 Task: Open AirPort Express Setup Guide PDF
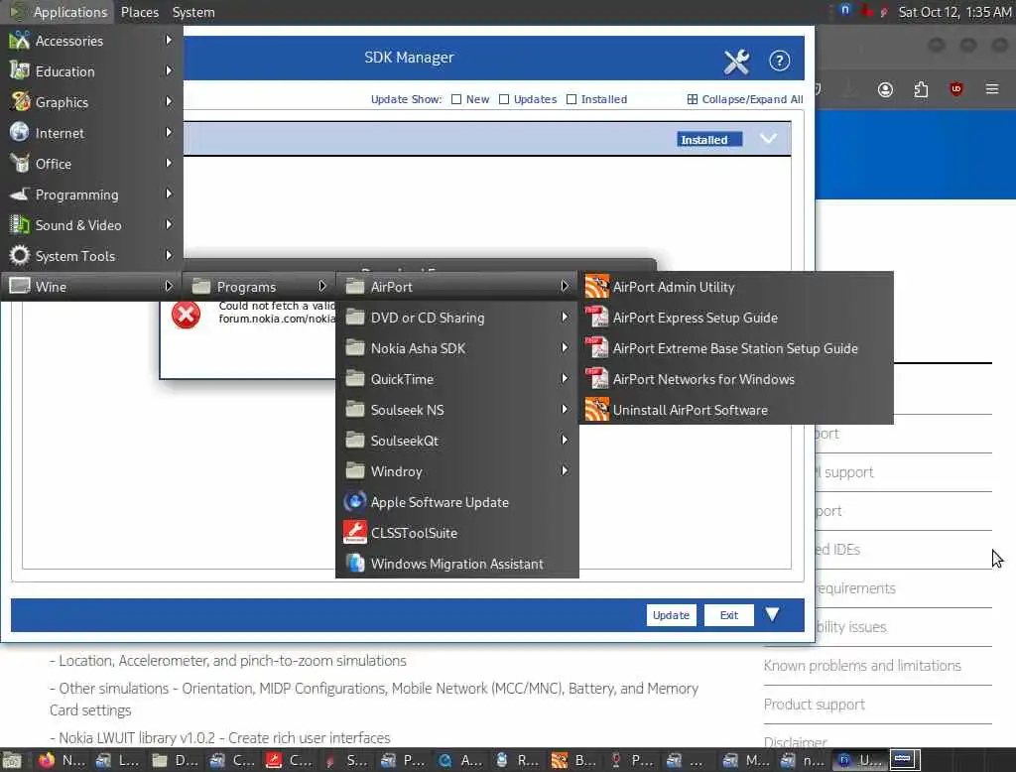736,318
